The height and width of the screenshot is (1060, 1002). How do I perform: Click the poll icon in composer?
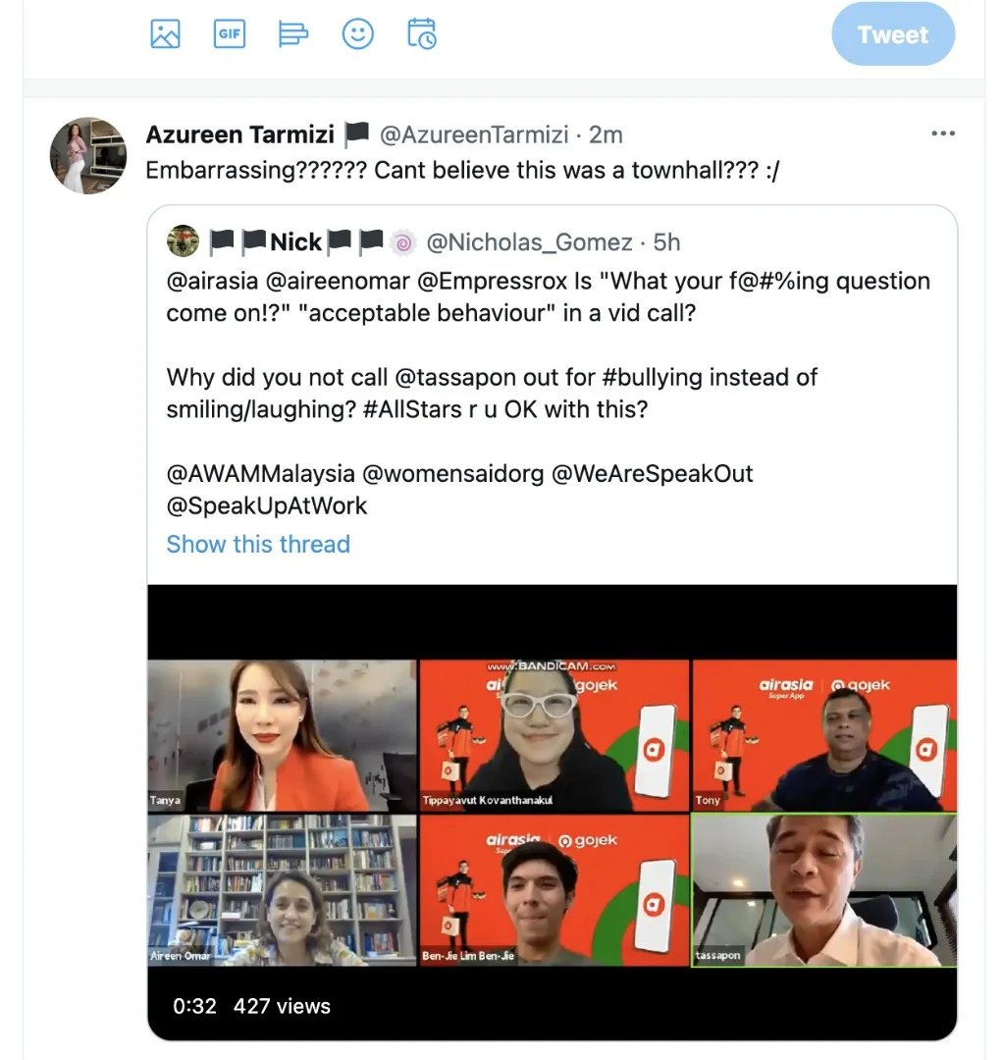tap(292, 34)
